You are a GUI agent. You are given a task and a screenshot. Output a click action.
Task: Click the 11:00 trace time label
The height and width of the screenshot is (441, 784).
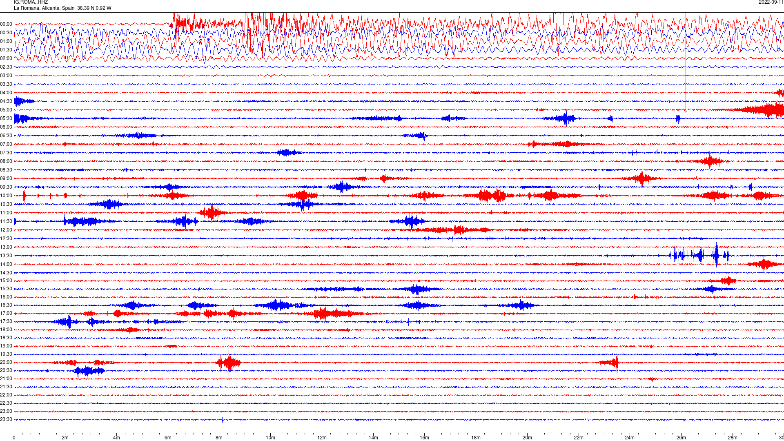tap(6, 213)
